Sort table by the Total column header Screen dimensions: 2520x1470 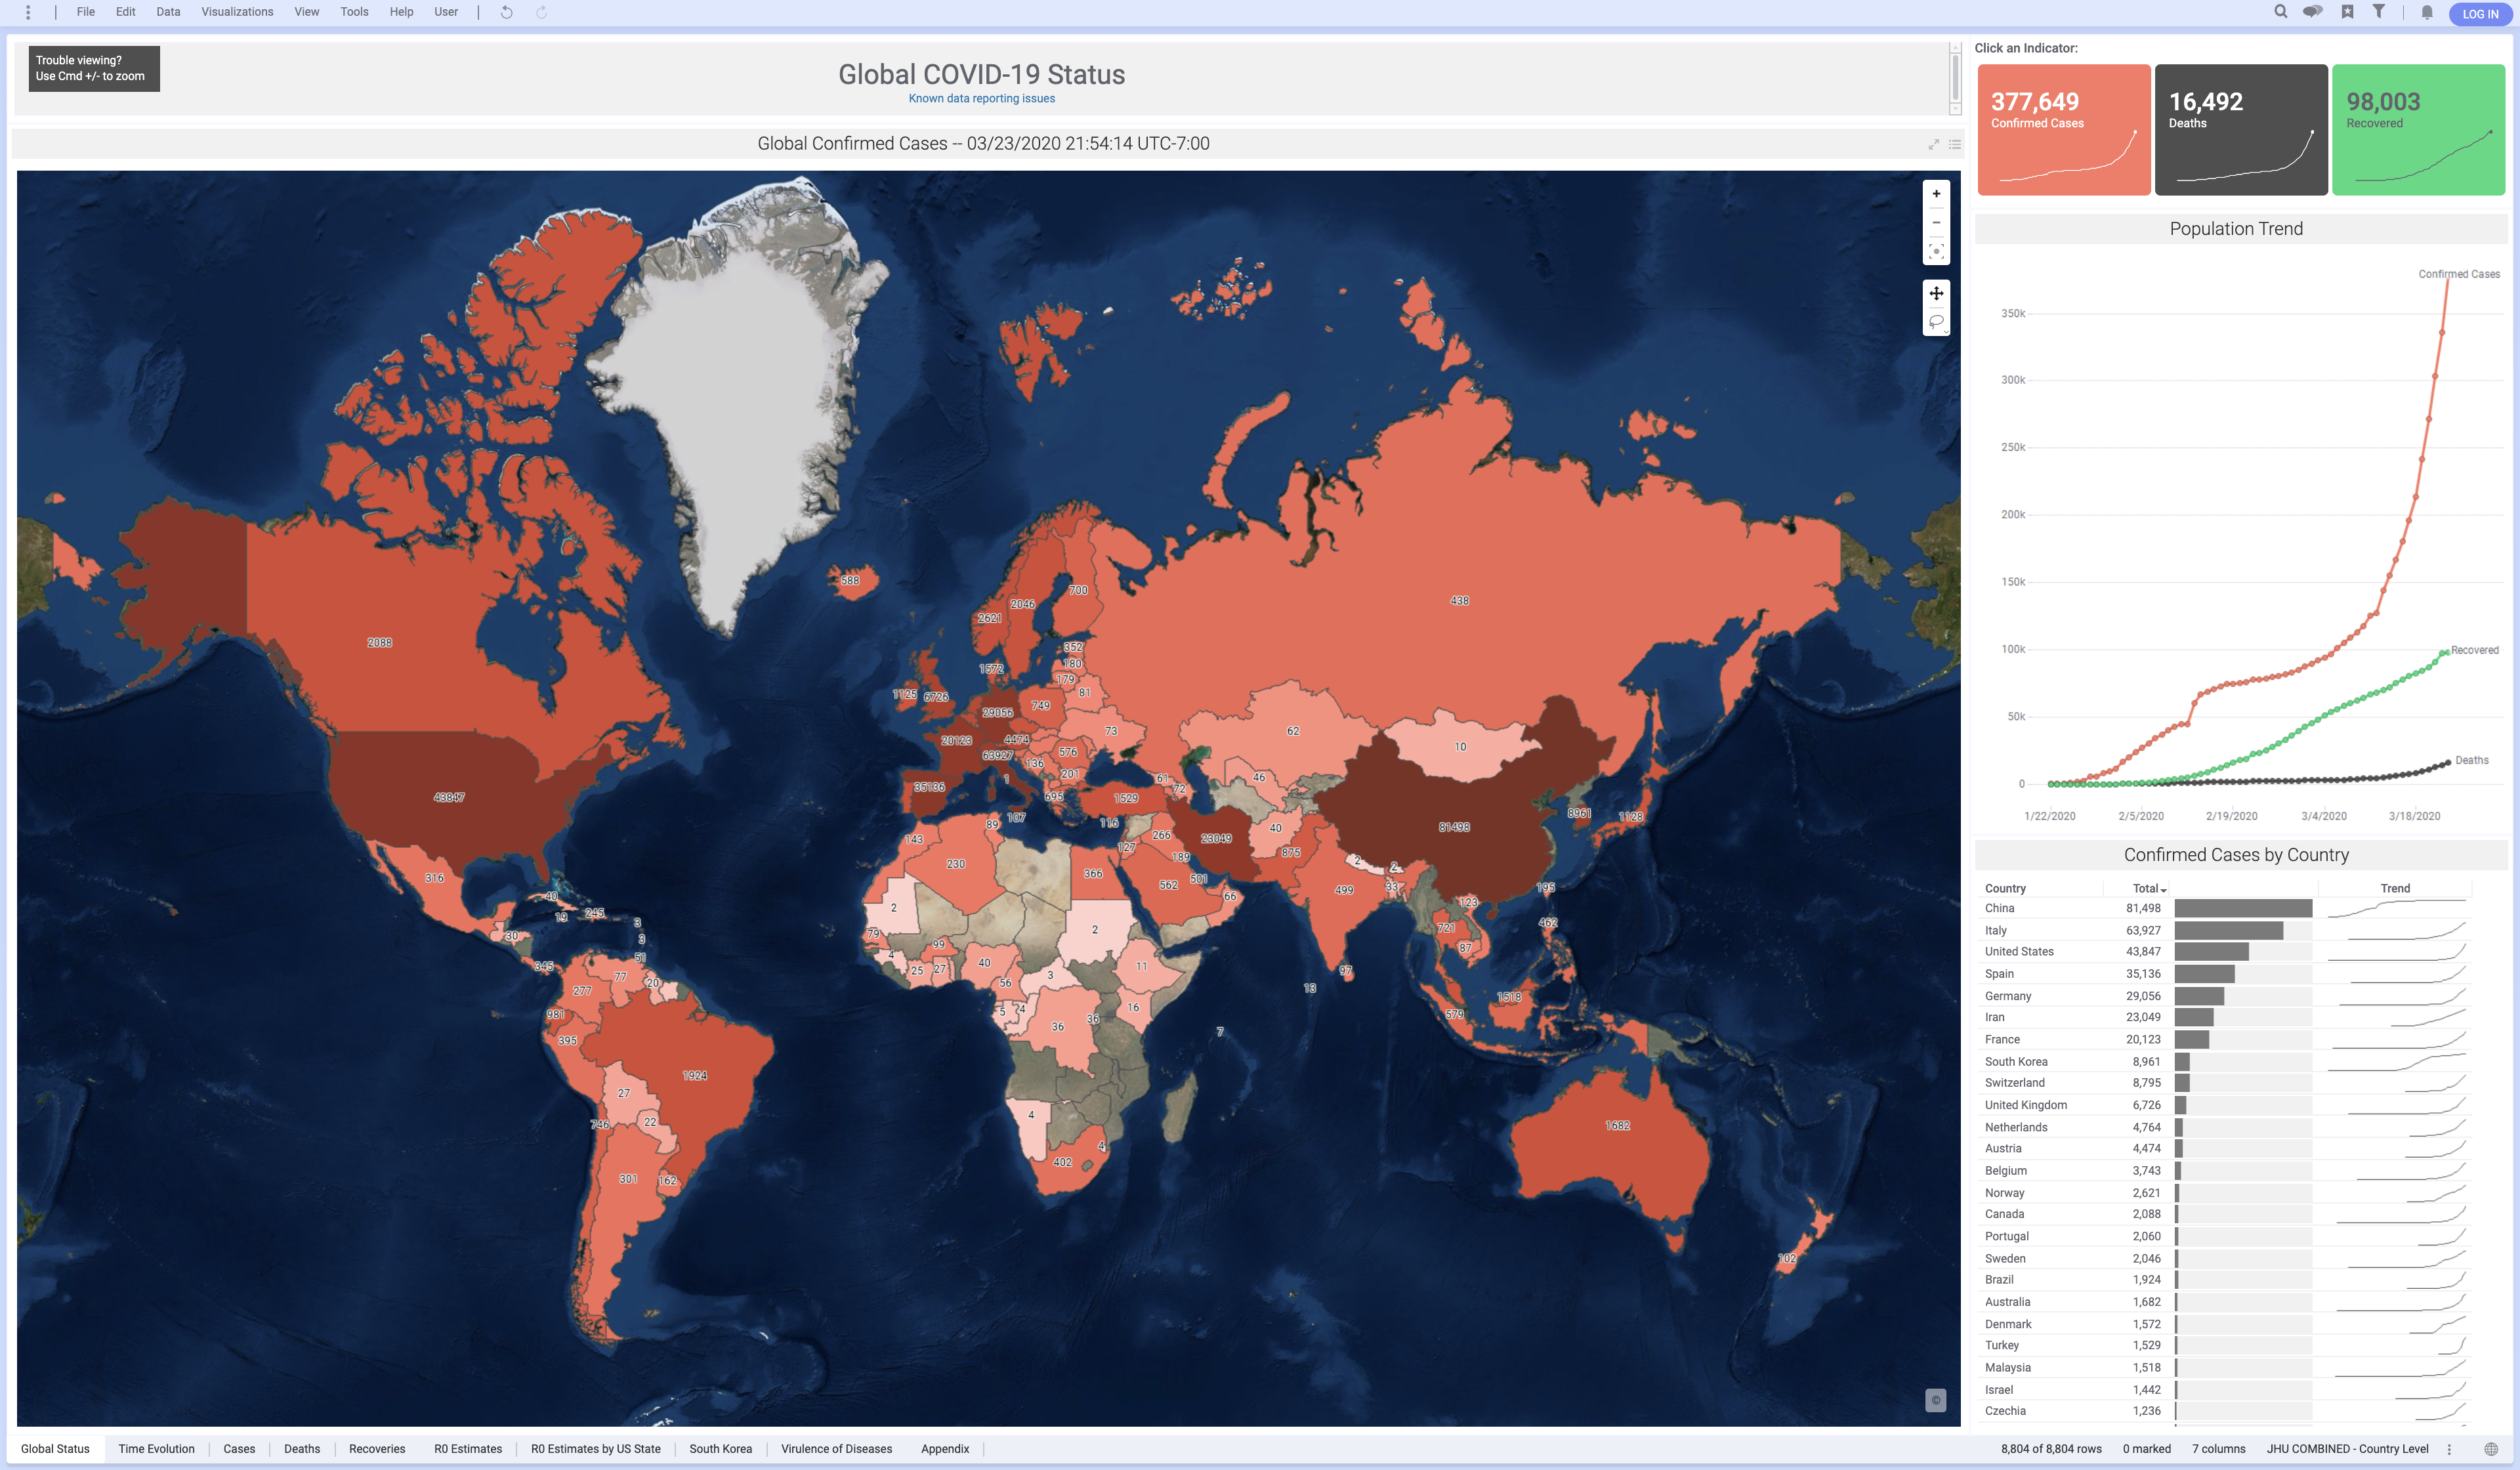pos(2146,888)
